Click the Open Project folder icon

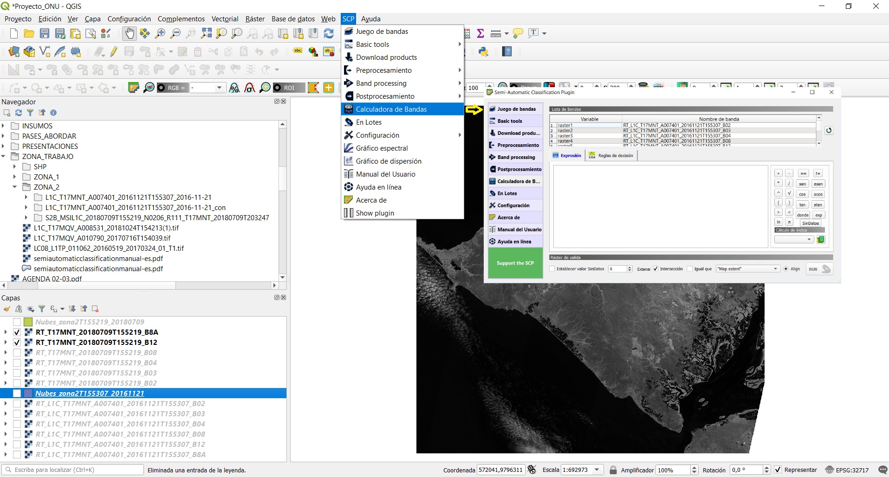[29, 33]
